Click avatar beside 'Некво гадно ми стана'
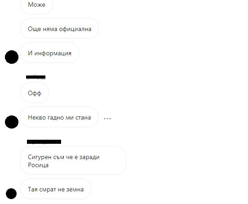Screen dimensions: 248x204 [12, 122]
